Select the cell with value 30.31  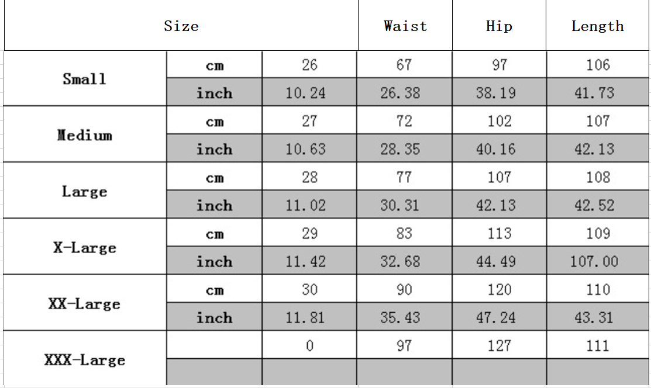(x=404, y=205)
